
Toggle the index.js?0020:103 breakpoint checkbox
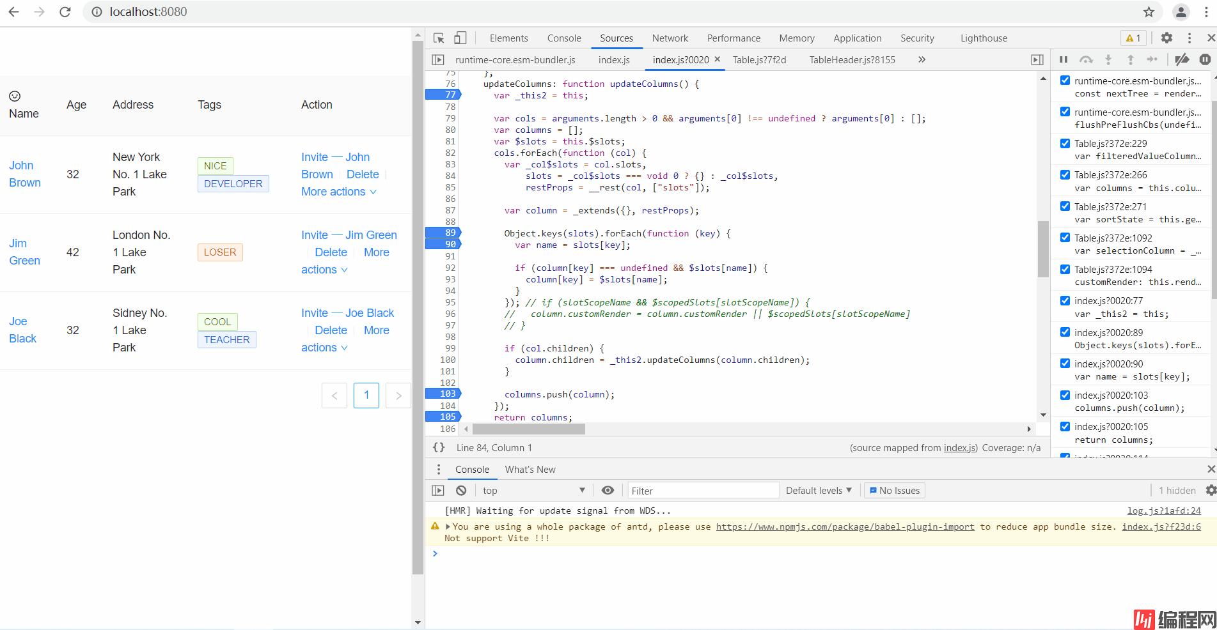point(1065,396)
